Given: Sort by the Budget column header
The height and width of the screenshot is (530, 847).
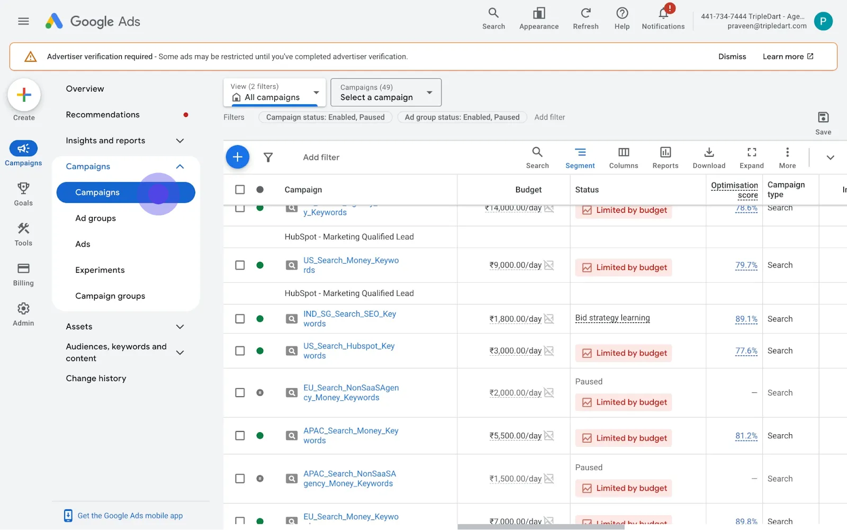Looking at the screenshot, I should point(528,190).
